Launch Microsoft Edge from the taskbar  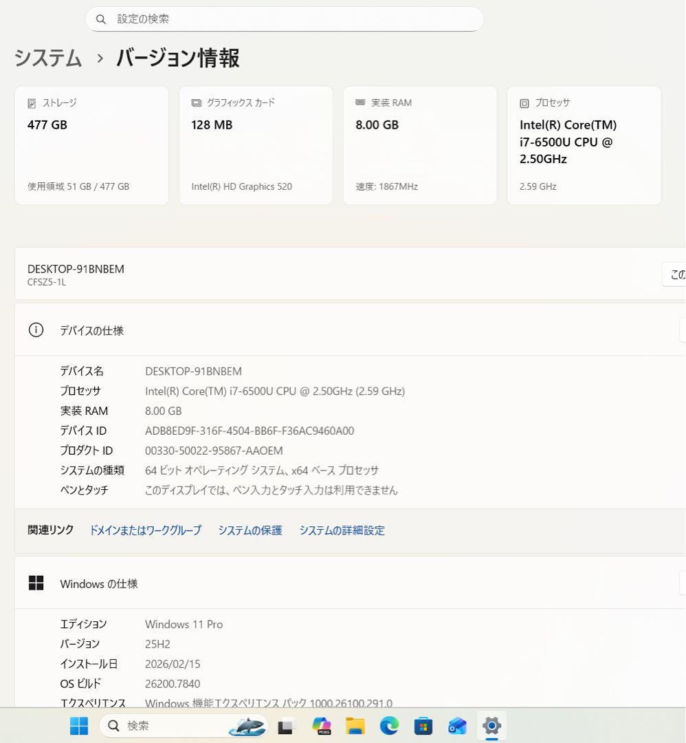click(389, 726)
